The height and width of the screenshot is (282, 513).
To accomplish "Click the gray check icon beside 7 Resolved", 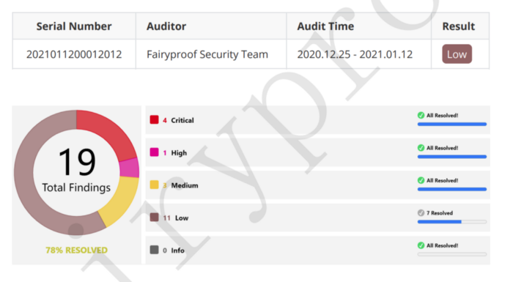I will 421,213.
